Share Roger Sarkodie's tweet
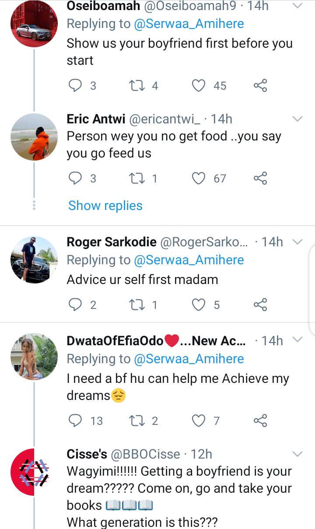 260,305
